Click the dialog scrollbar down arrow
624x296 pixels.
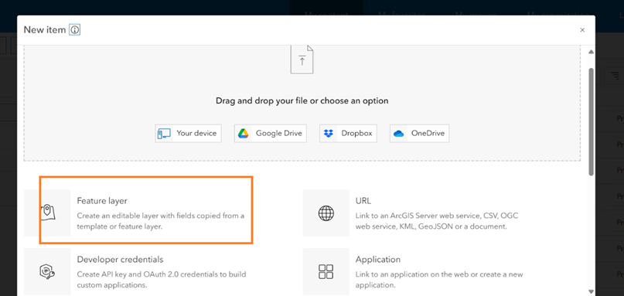(x=592, y=291)
